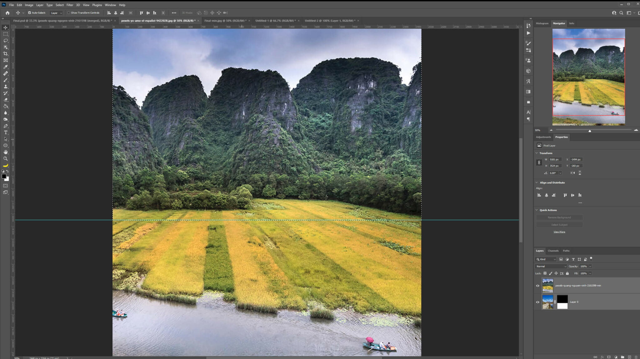Screen dimensions: 640x359
Task: Open the Filter menu
Action: (70, 5)
